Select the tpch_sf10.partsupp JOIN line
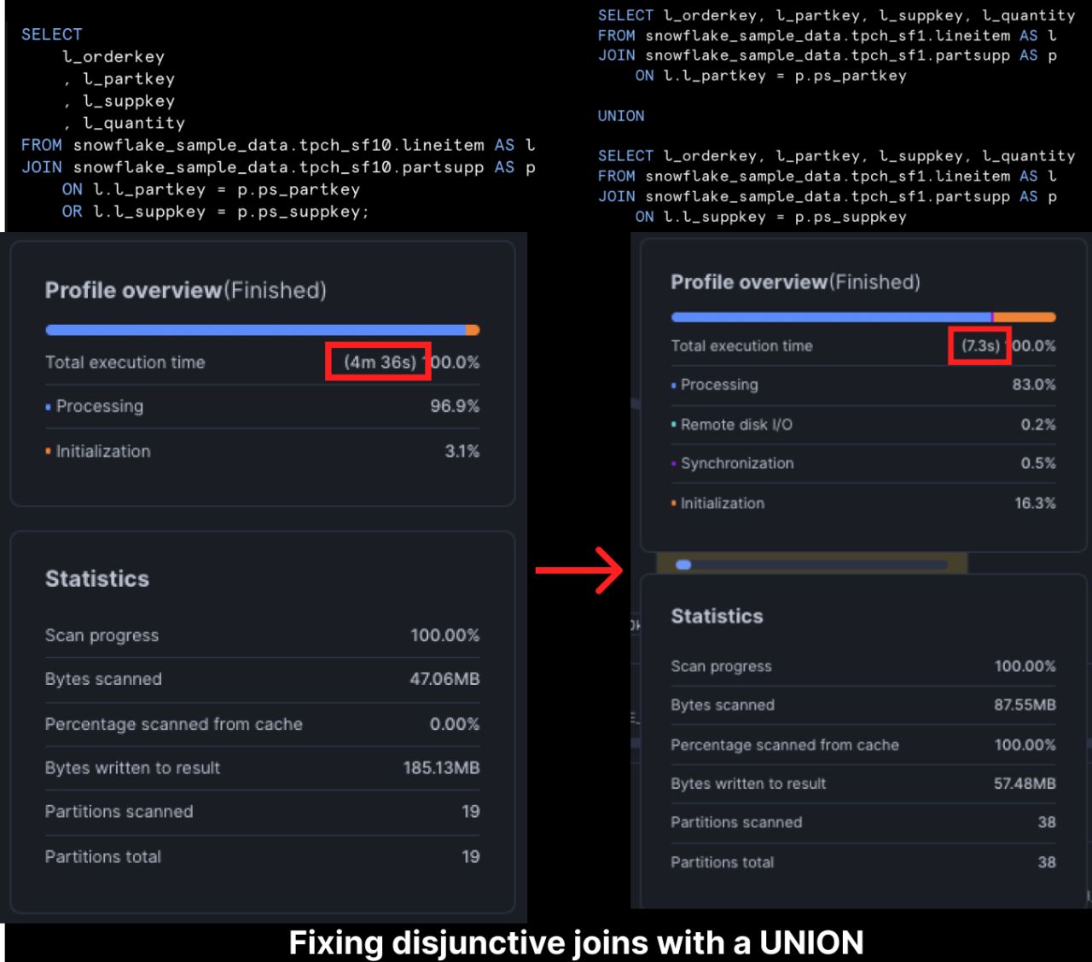Viewport: 1092px width, 962px height. 278,167
